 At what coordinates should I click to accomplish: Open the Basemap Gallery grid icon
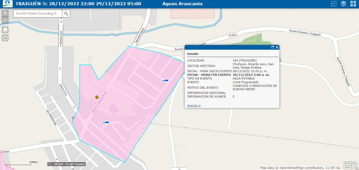[x=353, y=4]
